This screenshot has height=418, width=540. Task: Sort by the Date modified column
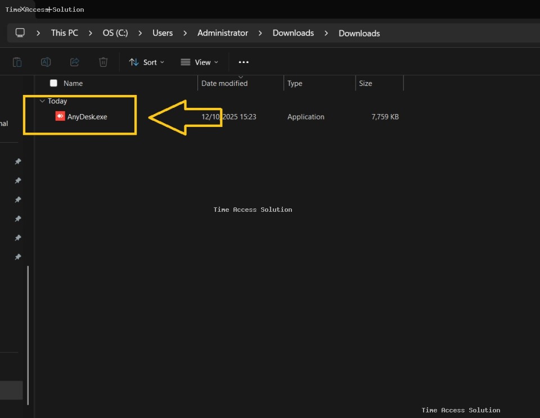click(x=224, y=83)
